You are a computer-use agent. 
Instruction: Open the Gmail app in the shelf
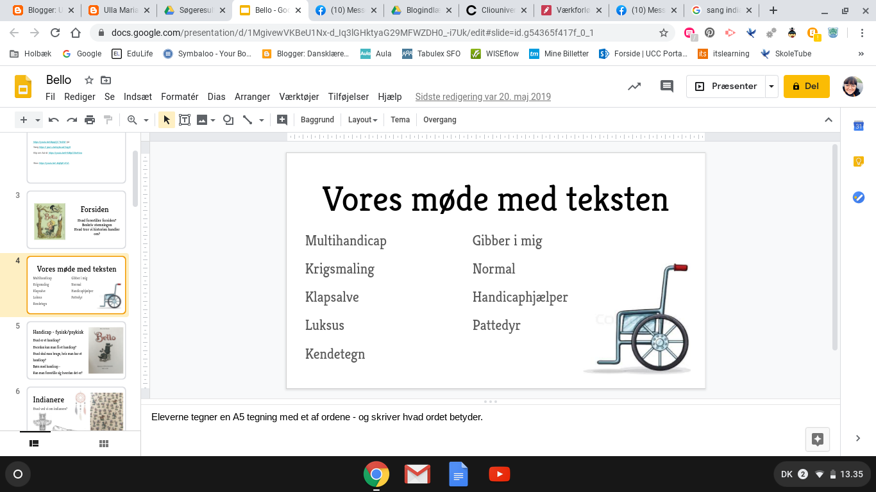click(417, 474)
